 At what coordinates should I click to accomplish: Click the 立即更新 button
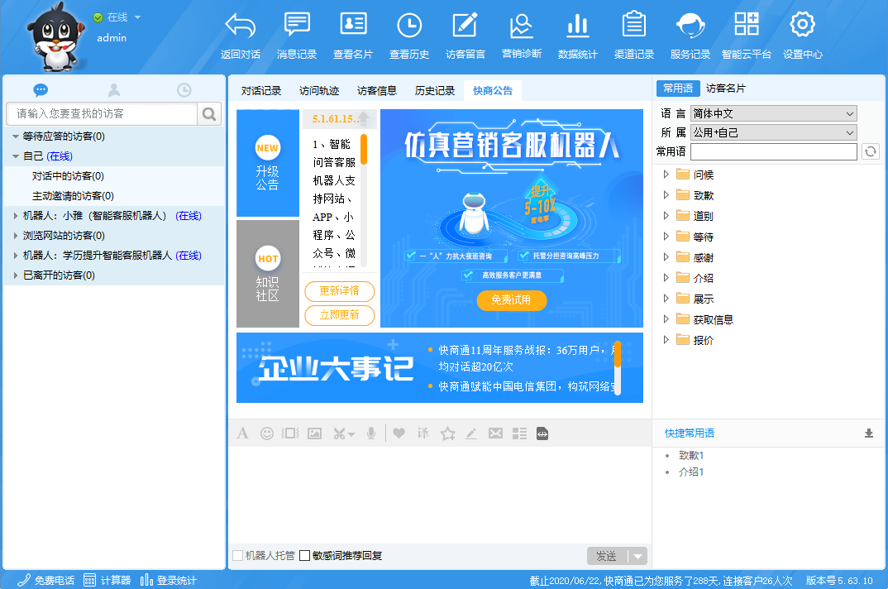coord(339,315)
